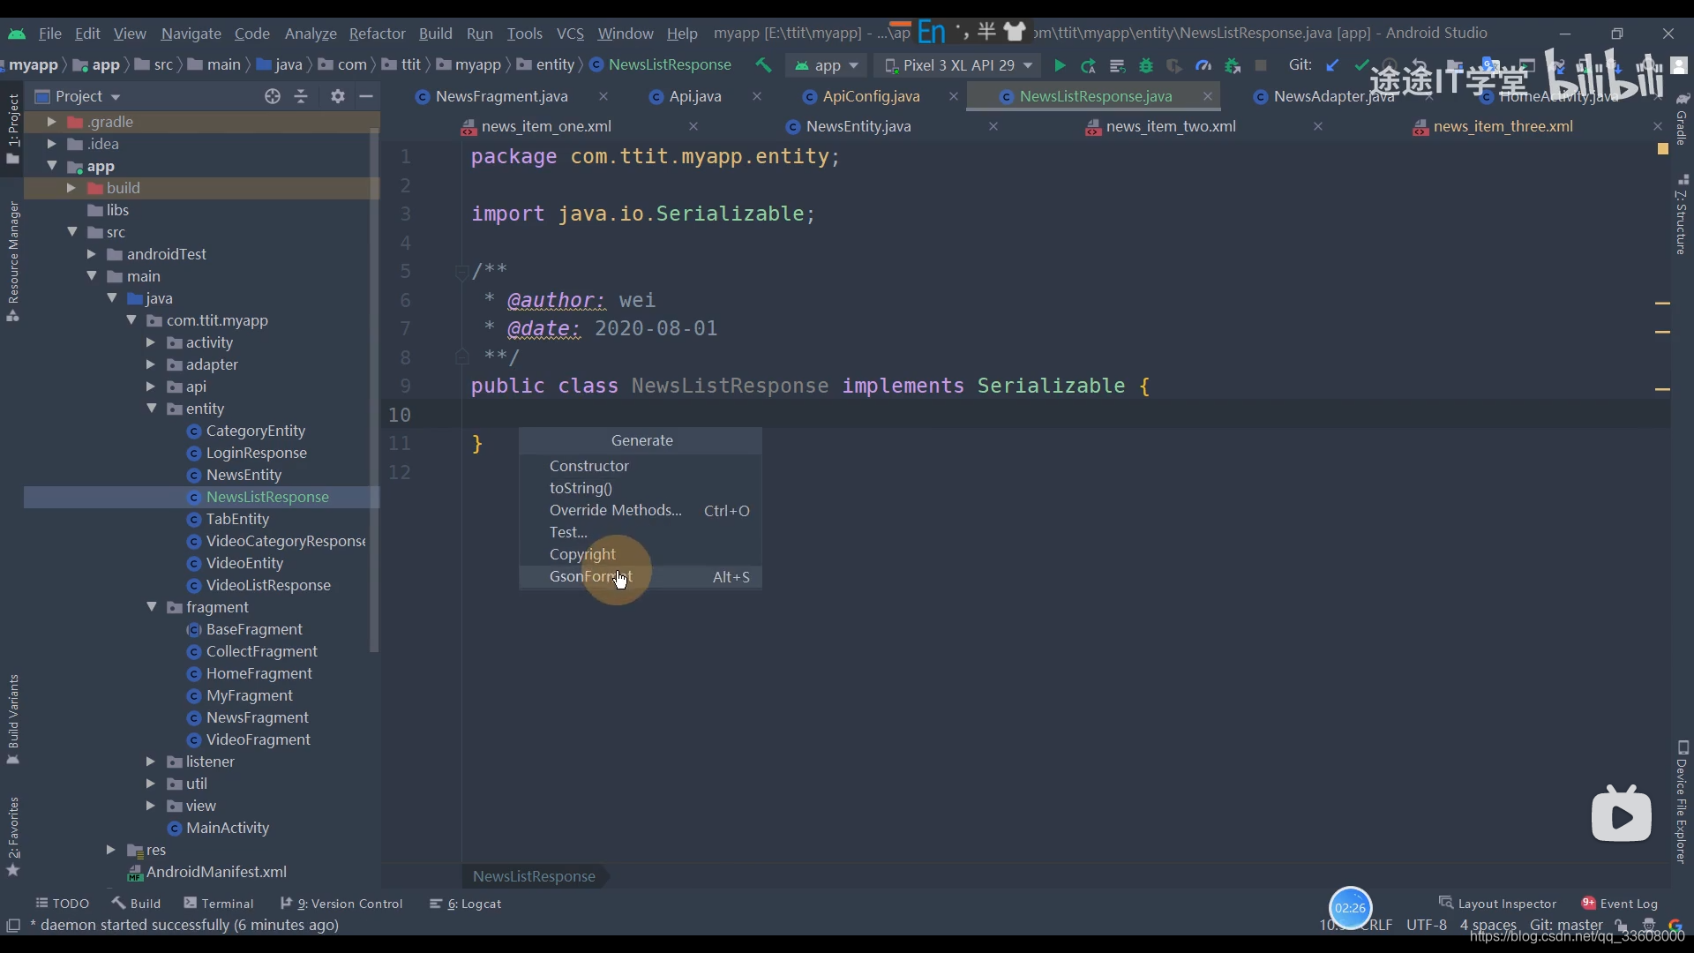Open the Favorites side panel
Viewport: 1694px width, 953px height.
(x=13, y=836)
